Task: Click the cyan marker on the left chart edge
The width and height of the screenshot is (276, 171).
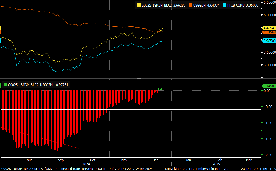Action: coord(0,40)
